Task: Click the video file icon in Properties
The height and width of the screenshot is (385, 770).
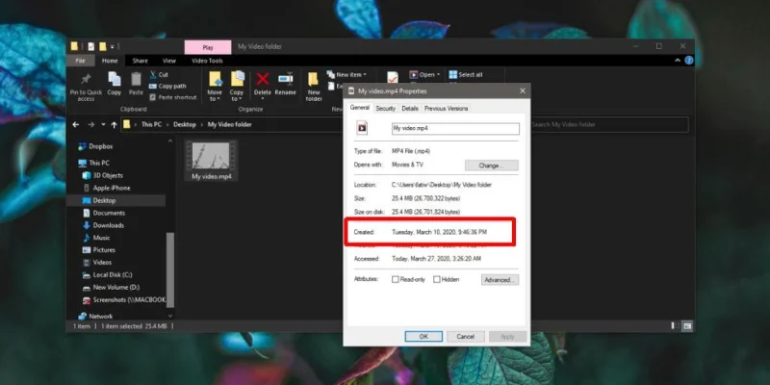Action: (x=362, y=128)
